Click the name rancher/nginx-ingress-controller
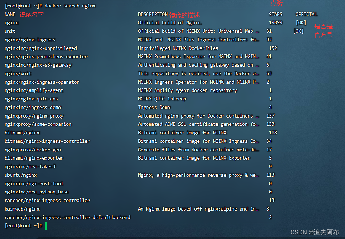 click(x=47, y=201)
